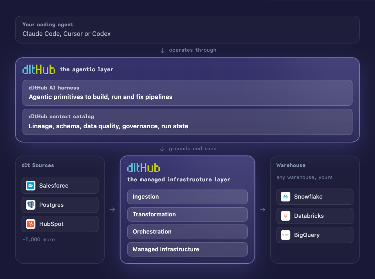The height and width of the screenshot is (279, 375).
Task: Select "Agentic primitives to build, run and fix pipelines"
Action: click(x=100, y=97)
